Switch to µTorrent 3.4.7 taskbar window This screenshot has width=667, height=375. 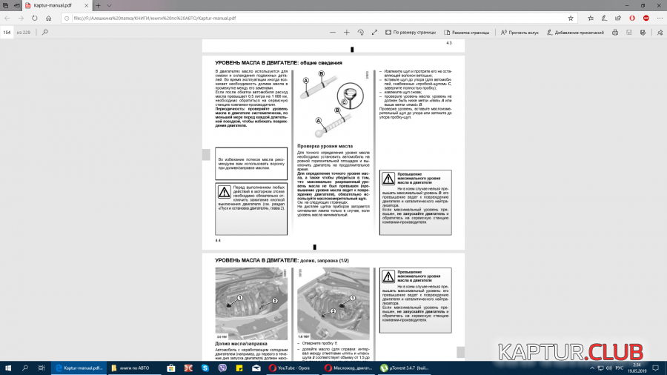click(404, 368)
